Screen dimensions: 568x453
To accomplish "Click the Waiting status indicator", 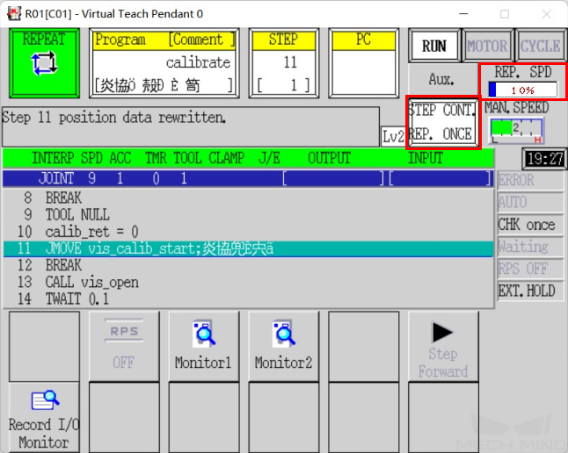I will 531,247.
